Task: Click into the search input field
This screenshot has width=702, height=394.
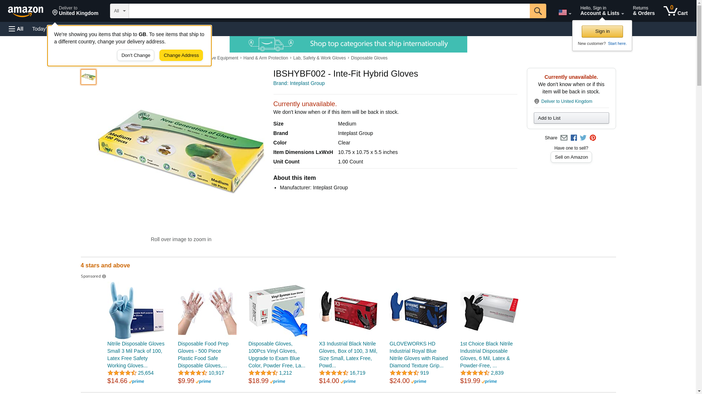Action: coord(329,11)
